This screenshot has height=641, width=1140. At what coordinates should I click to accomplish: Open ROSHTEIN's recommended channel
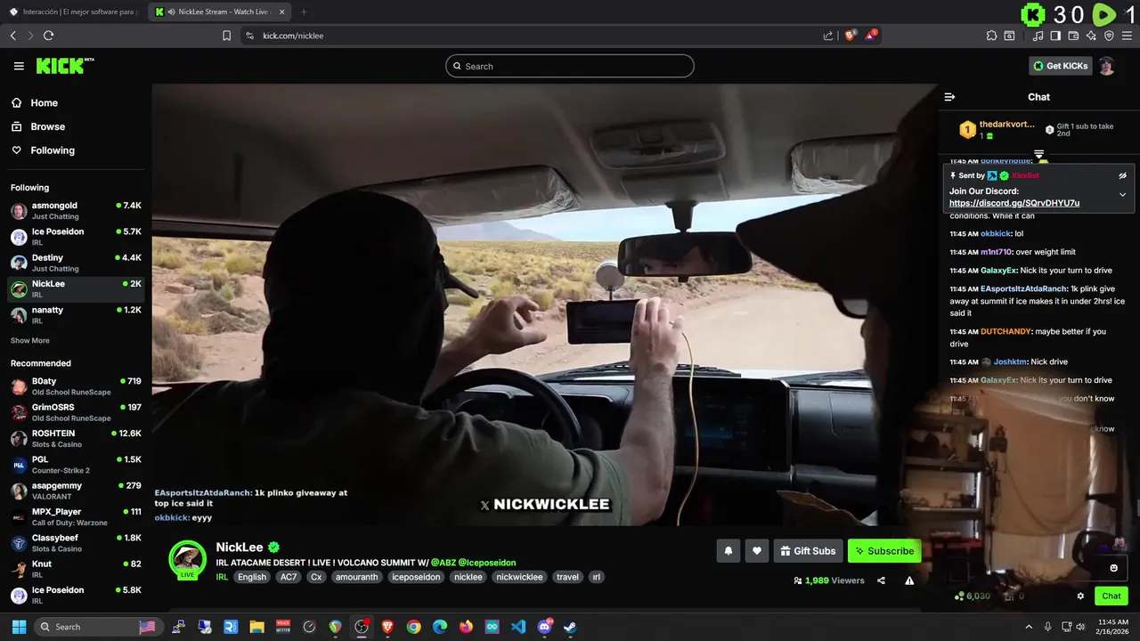click(76, 439)
